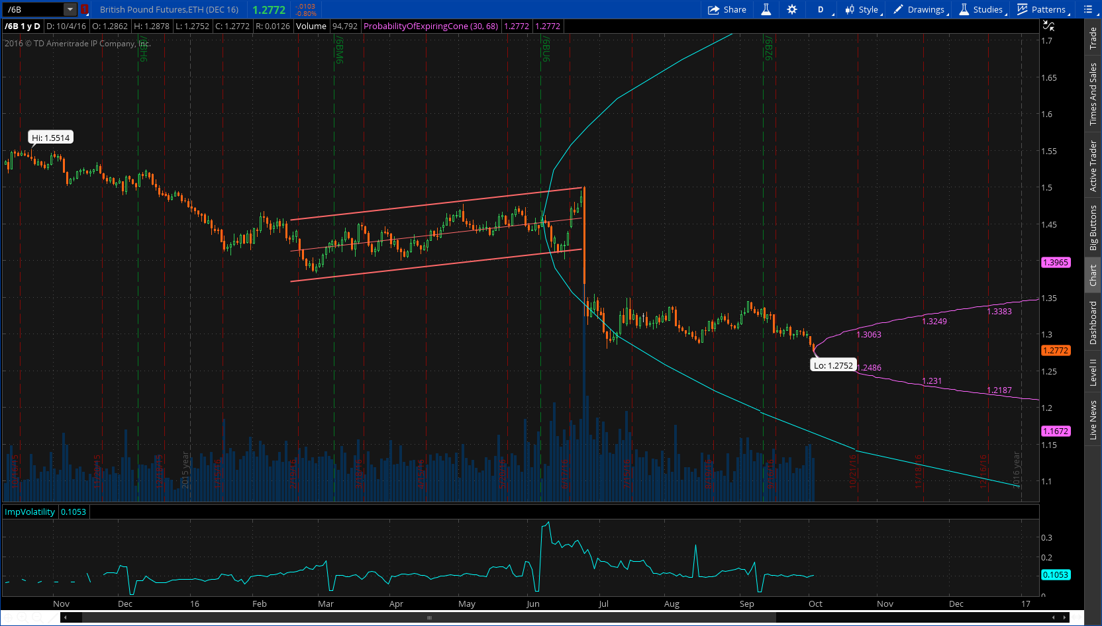Click the Studies flask icon
Viewport: 1102px width, 626px height.
pos(964,9)
